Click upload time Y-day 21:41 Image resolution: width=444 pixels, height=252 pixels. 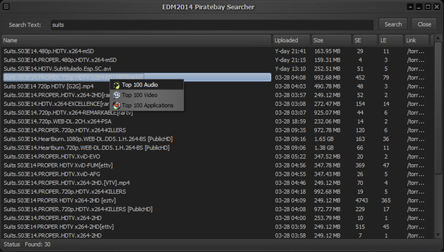291,51
